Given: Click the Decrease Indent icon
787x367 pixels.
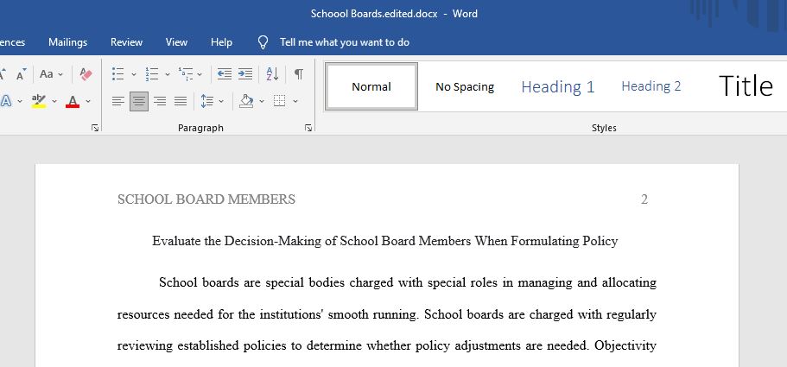Looking at the screenshot, I should (225, 74).
